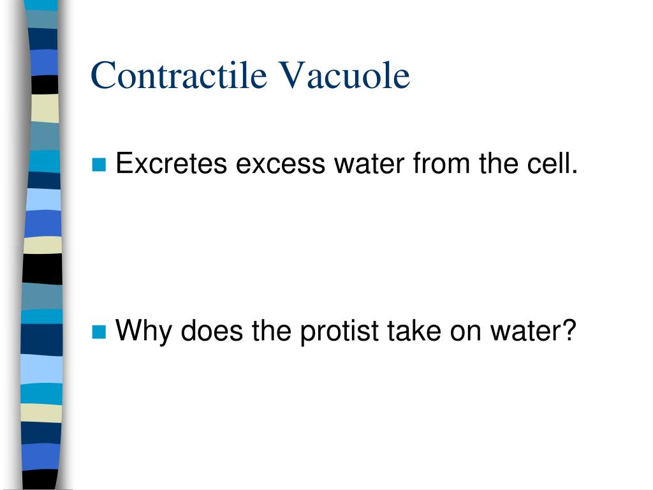
Task: Click the word "excess" in the first bullet
Action: click(281, 163)
